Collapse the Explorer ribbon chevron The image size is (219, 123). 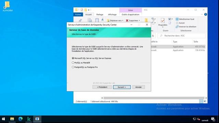click(202, 14)
